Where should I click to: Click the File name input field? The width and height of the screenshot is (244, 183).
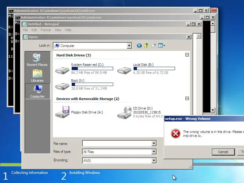tap(117, 143)
